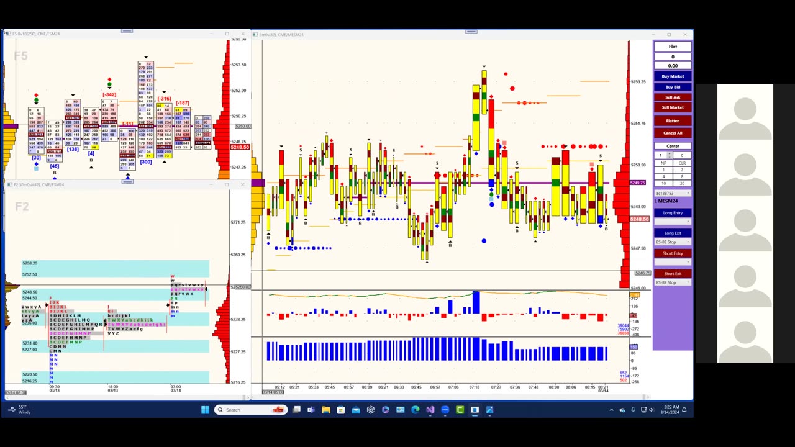Click the Long Entry button

pos(673,213)
